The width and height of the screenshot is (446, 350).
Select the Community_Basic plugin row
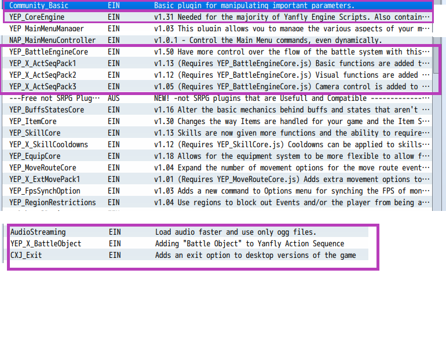[218, 6]
